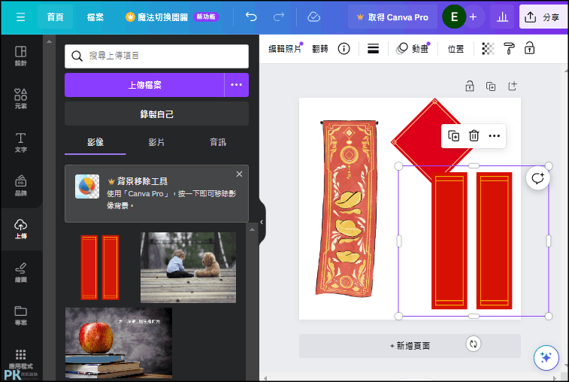
Task: Click copy style paint roller icon
Action: point(509,49)
